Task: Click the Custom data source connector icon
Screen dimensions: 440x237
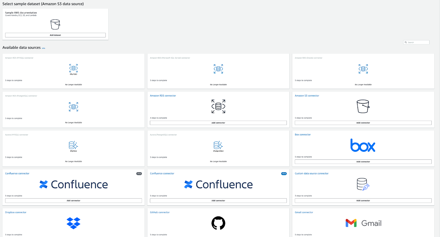Action: click(x=363, y=184)
